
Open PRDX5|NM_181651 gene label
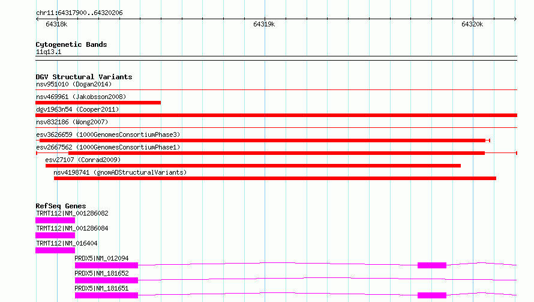point(101,288)
